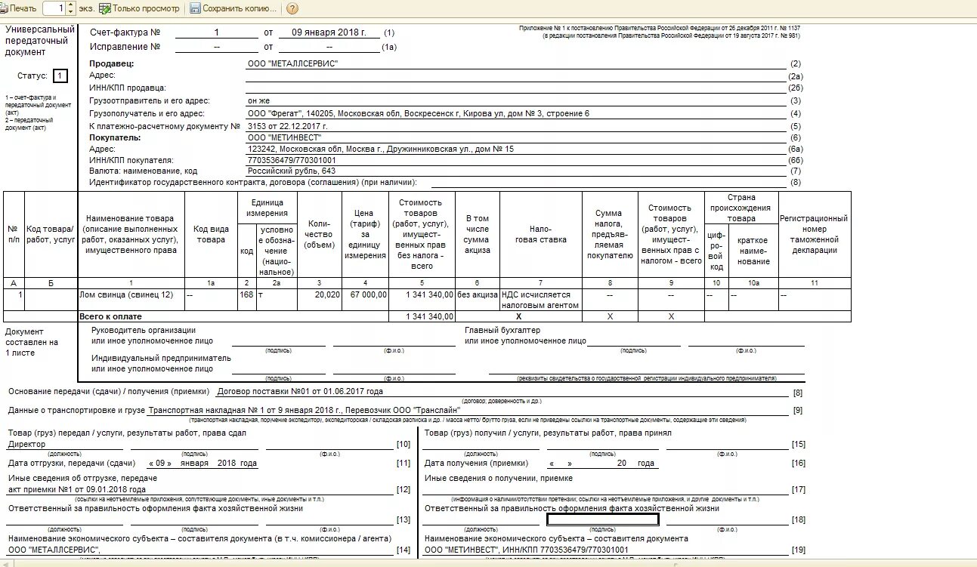The height and width of the screenshot is (567, 977).
Task: Click the Документ составлен на 1 листе note
Action: [31, 342]
